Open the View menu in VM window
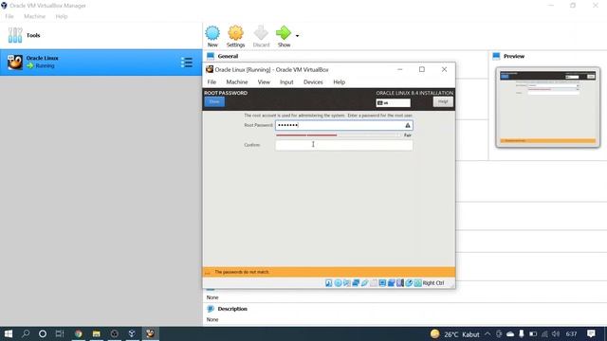The height and width of the screenshot is (341, 607). [264, 82]
